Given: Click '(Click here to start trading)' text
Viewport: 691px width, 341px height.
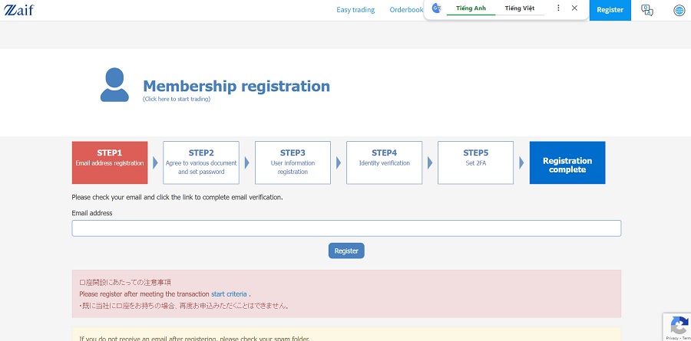Looking at the screenshot, I should tap(177, 99).
